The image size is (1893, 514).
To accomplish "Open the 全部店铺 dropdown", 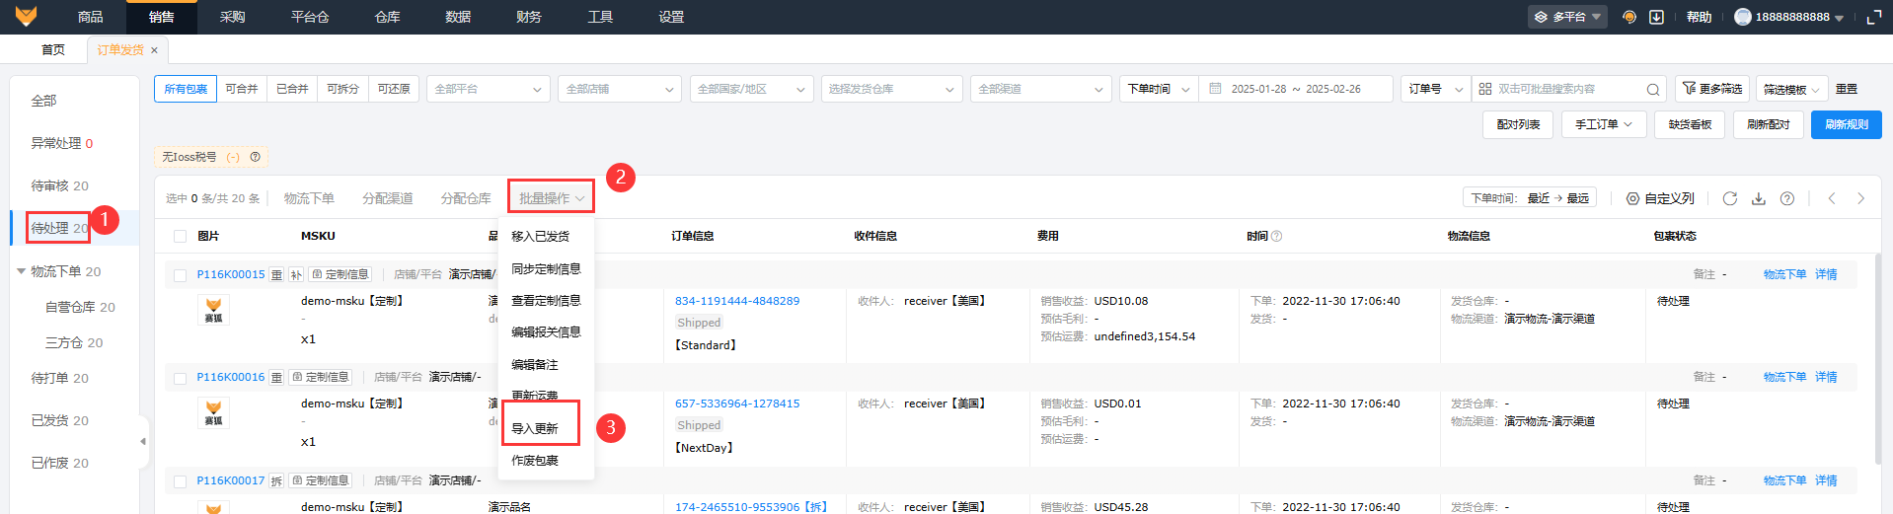I will coord(620,89).
